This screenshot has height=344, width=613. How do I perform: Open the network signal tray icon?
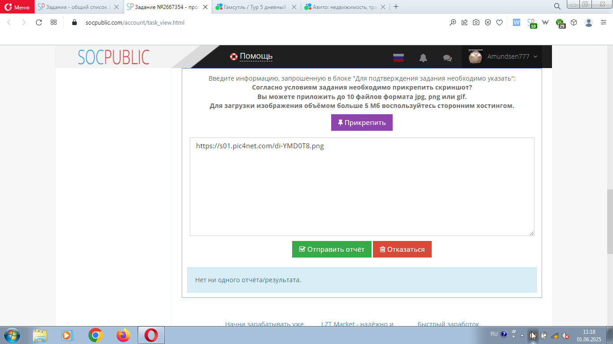pyautogui.click(x=555, y=335)
